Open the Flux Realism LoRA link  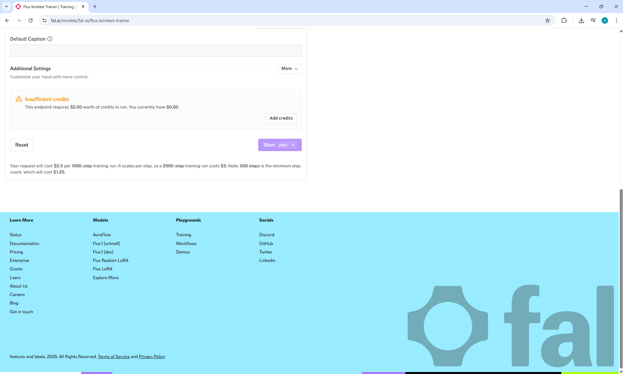110,260
